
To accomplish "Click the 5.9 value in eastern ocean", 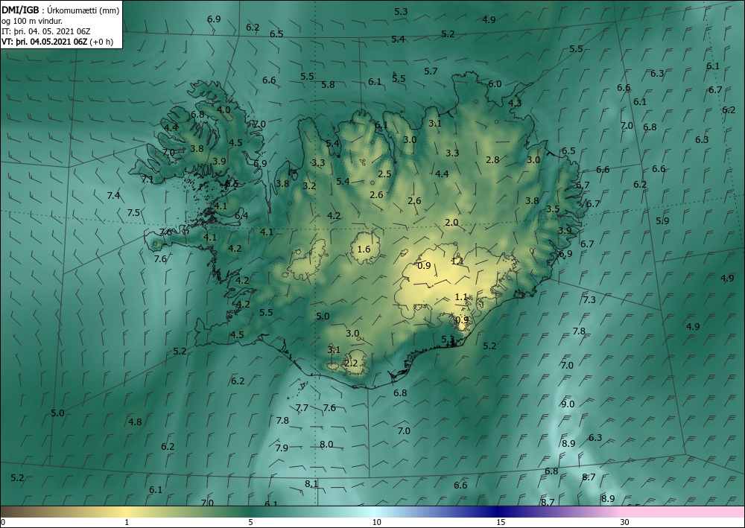I will (x=662, y=220).
